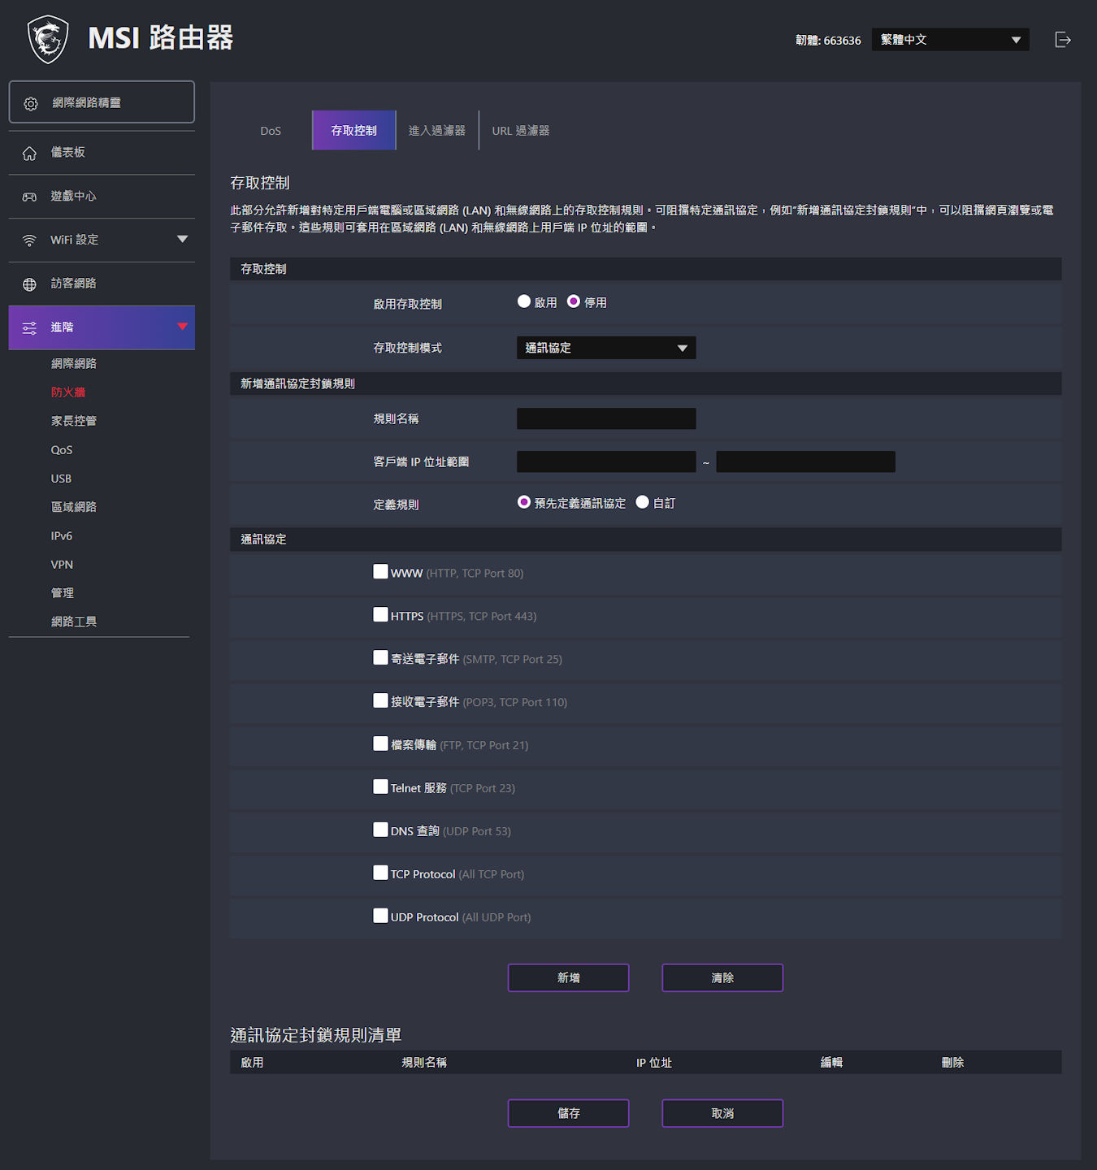The width and height of the screenshot is (1097, 1170).
Task: Open the 繁體中文 language dropdown
Action: pos(951,40)
